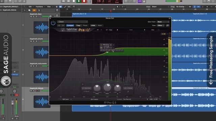The image size is (216, 121).
Task: Click the horizontal auto zoom icon in toolbar
Action: coord(198,7)
